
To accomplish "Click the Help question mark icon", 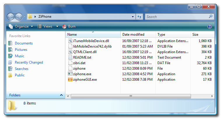I will click(x=209, y=26).
